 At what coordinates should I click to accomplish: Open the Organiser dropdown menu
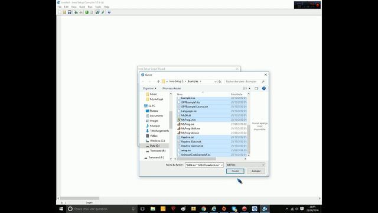[149, 88]
